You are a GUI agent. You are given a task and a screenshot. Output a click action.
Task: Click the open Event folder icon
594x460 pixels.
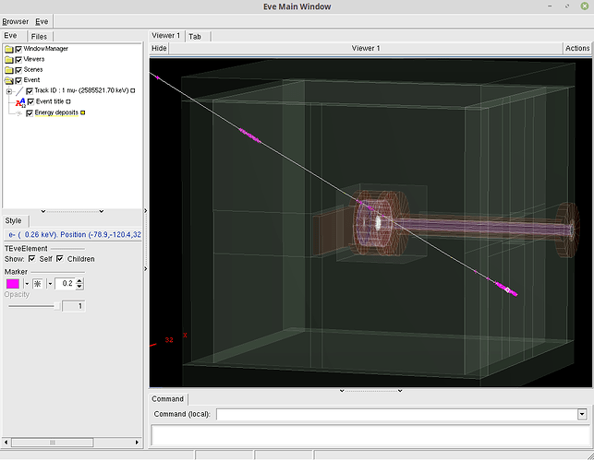[x=9, y=80]
